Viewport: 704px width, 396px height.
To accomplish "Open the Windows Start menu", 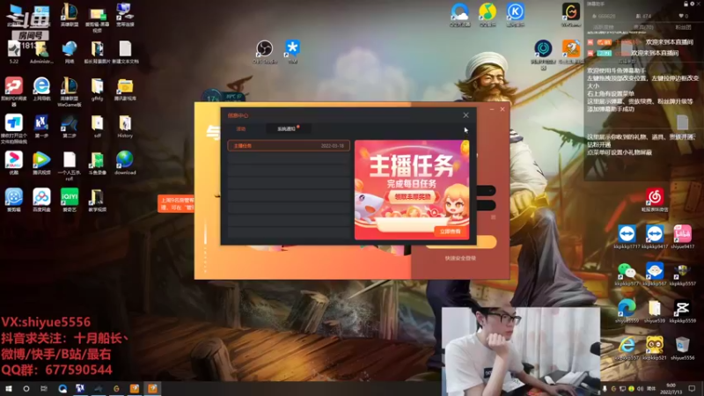I will tap(9, 389).
